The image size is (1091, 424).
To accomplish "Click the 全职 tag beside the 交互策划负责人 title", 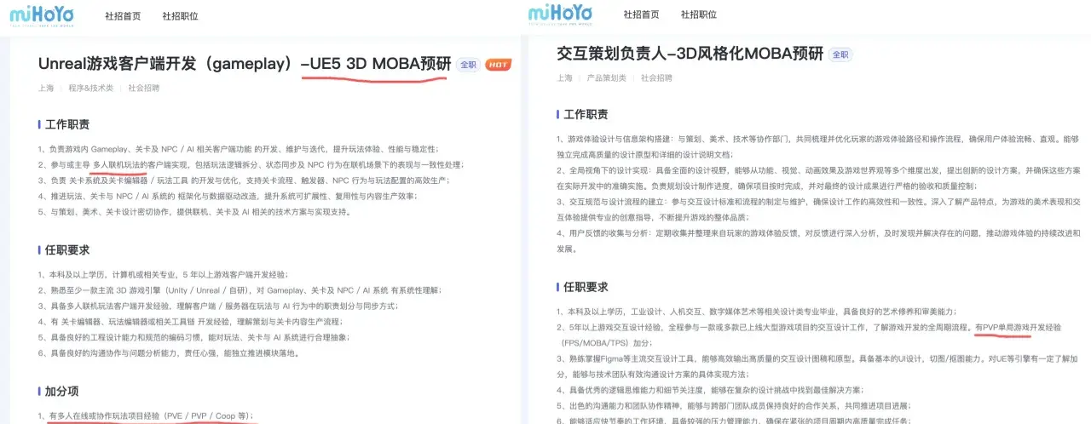I will coord(840,54).
